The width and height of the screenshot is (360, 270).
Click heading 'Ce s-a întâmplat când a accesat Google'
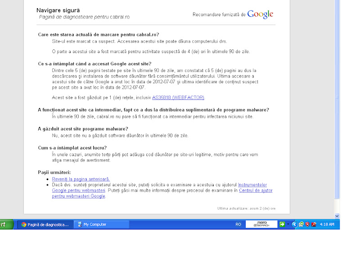click(x=94, y=64)
